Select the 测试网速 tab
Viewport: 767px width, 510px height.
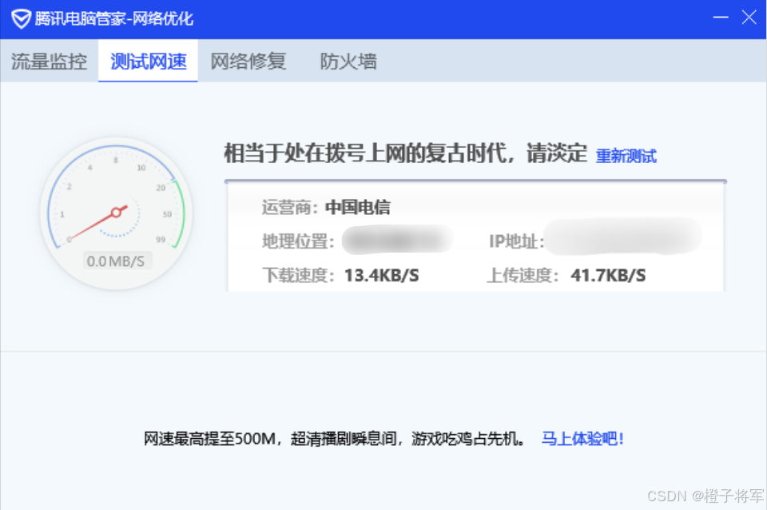tap(149, 62)
